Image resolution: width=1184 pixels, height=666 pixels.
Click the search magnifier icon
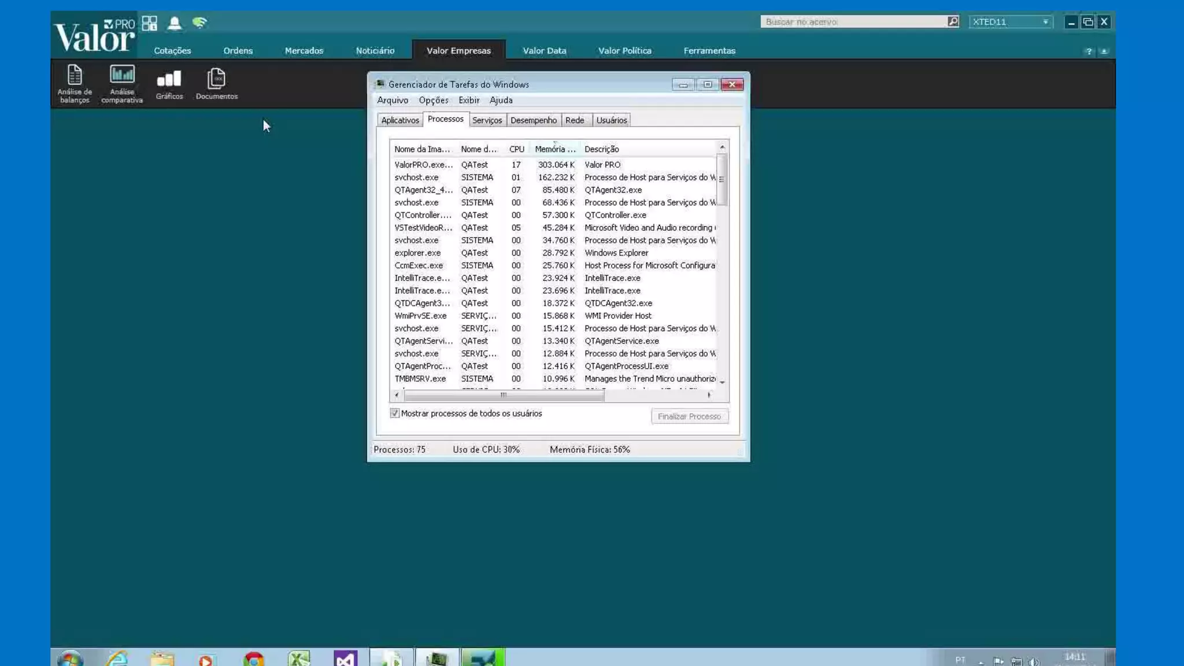(953, 21)
